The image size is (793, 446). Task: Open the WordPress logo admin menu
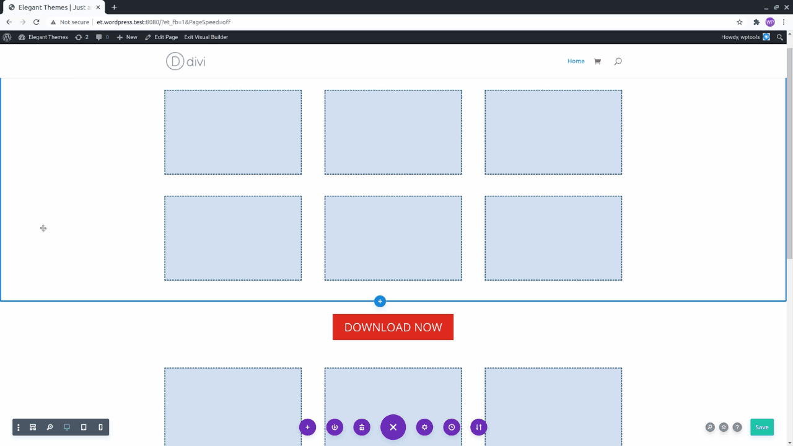(x=7, y=37)
